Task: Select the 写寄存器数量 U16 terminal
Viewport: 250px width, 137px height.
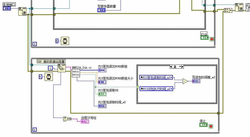Action: click(102, 10)
